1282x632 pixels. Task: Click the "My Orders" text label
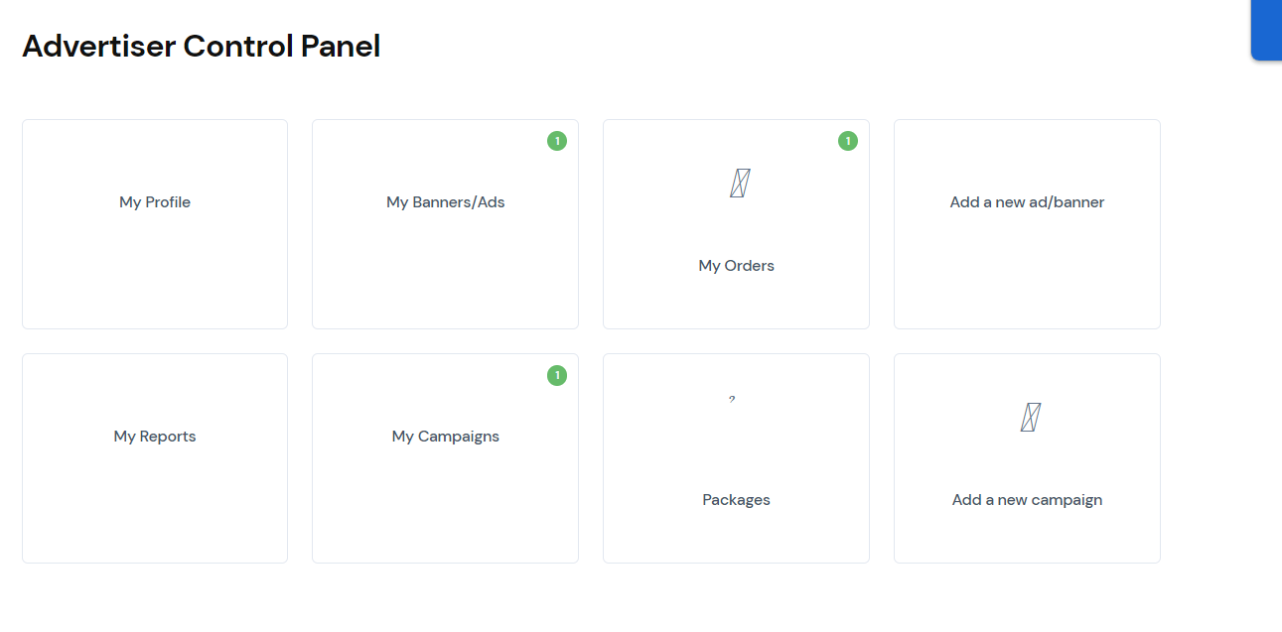tap(736, 266)
